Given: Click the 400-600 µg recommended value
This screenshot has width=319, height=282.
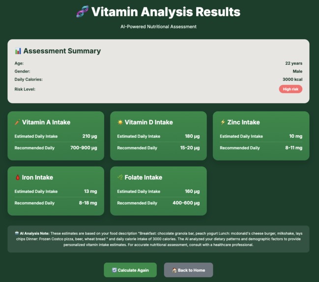Looking at the screenshot, I should click(x=186, y=203).
